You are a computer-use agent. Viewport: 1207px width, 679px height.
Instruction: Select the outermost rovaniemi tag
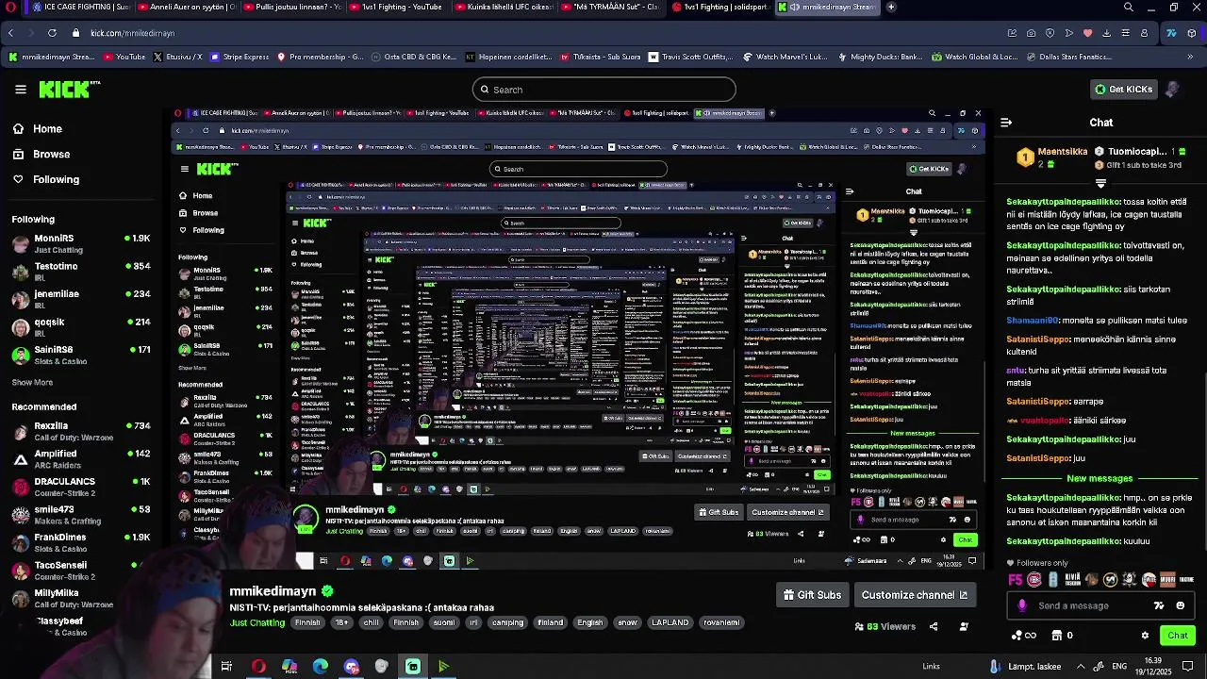722,622
